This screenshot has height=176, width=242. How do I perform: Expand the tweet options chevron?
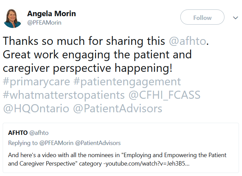pyautogui.click(x=235, y=18)
